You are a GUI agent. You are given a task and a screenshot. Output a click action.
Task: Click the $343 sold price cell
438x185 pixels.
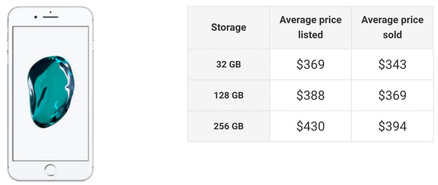392,64
